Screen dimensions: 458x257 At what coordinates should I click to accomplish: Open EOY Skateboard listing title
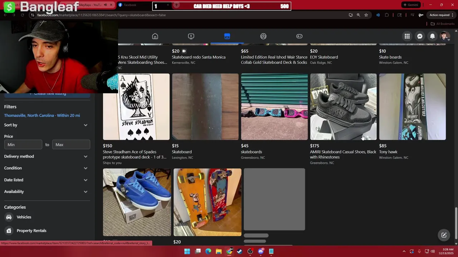pos(324,57)
